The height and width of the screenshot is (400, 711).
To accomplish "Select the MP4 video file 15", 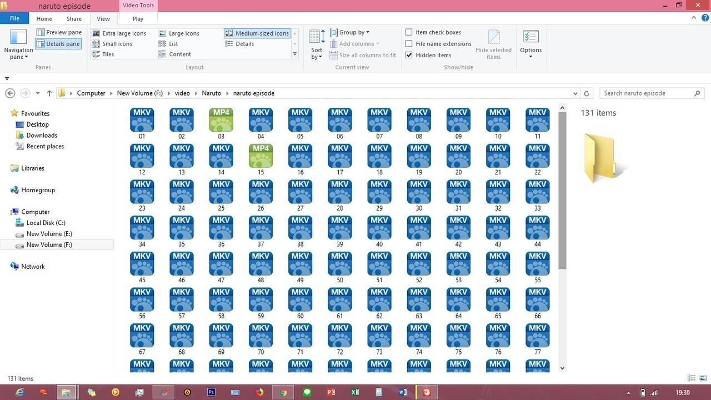I will [261, 159].
